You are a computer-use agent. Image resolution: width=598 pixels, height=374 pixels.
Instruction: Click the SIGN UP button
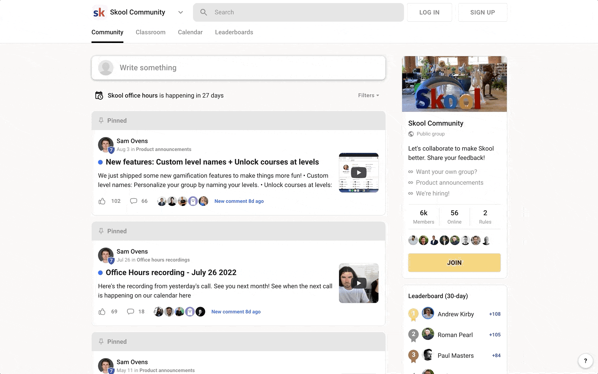tap(482, 12)
